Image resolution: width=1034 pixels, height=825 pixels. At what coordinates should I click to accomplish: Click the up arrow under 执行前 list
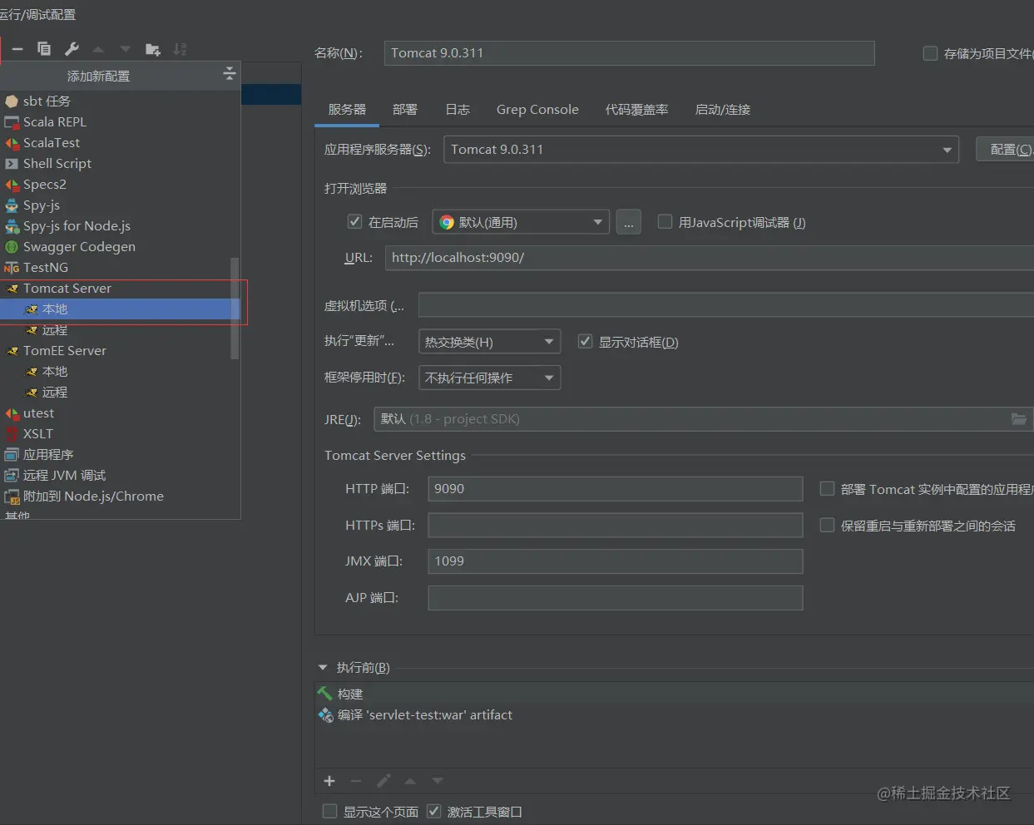(x=410, y=781)
